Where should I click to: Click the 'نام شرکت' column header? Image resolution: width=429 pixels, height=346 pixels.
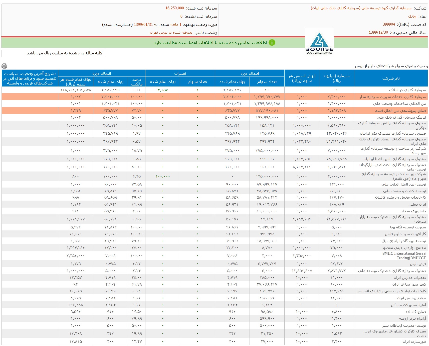tap(391, 78)
